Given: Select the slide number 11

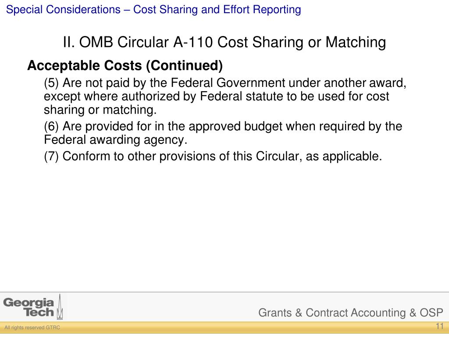Looking at the screenshot, I should click(x=439, y=326).
